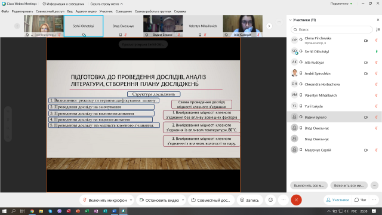Viewport: 382px width, 215px height.
Task: Select the Alla Kudoyar video thumbnail
Action: click(x=242, y=26)
